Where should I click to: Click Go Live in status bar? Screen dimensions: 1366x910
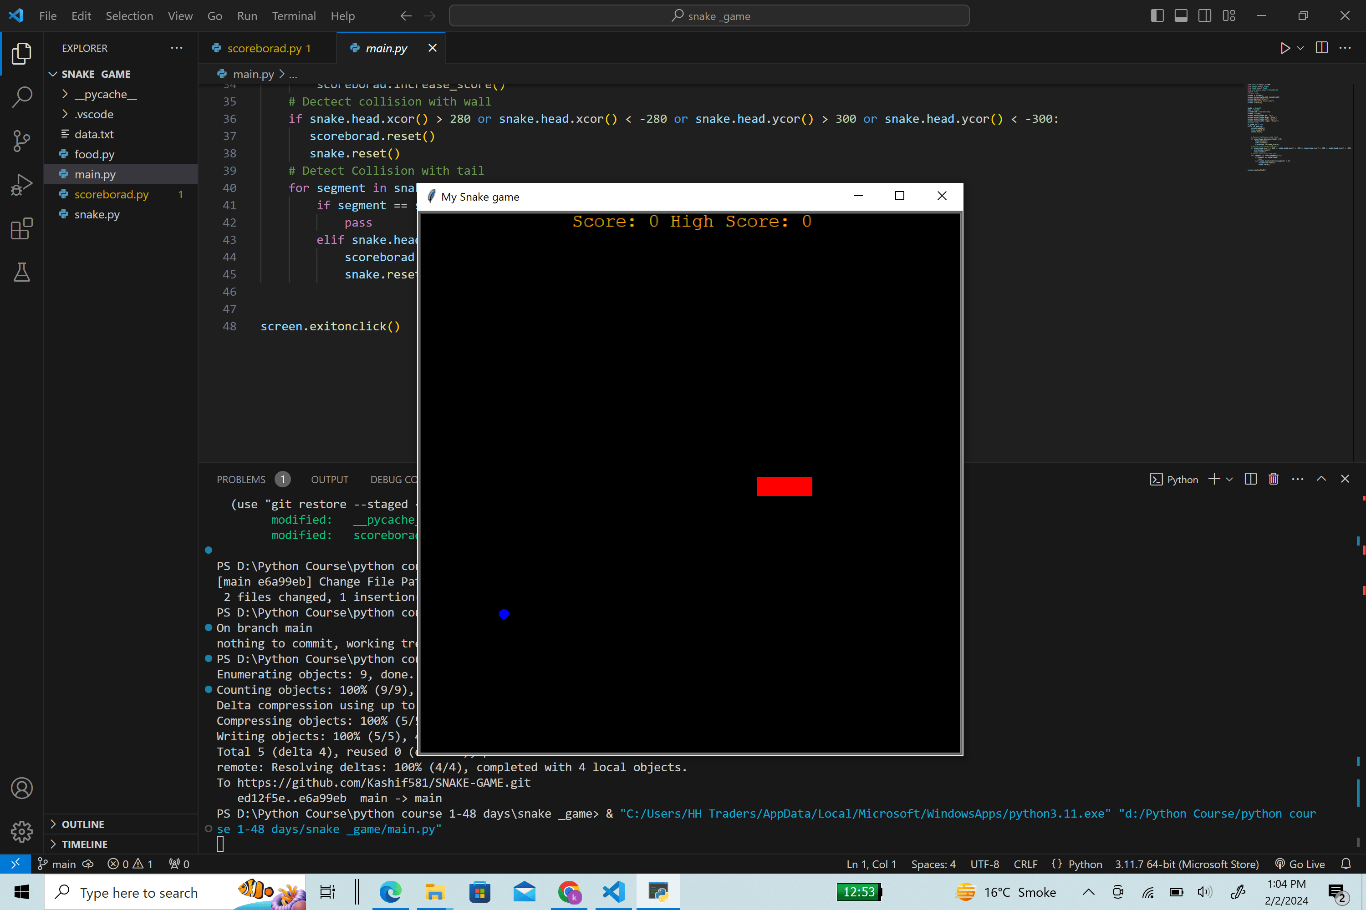[x=1300, y=864]
